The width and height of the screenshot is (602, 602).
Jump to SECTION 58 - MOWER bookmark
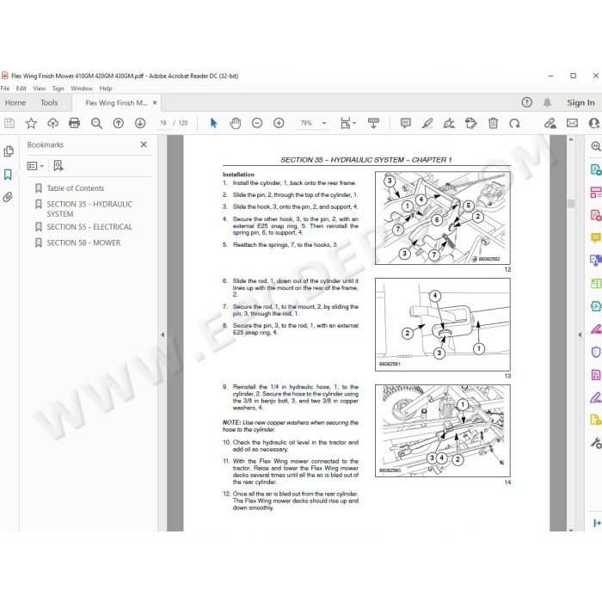83,243
